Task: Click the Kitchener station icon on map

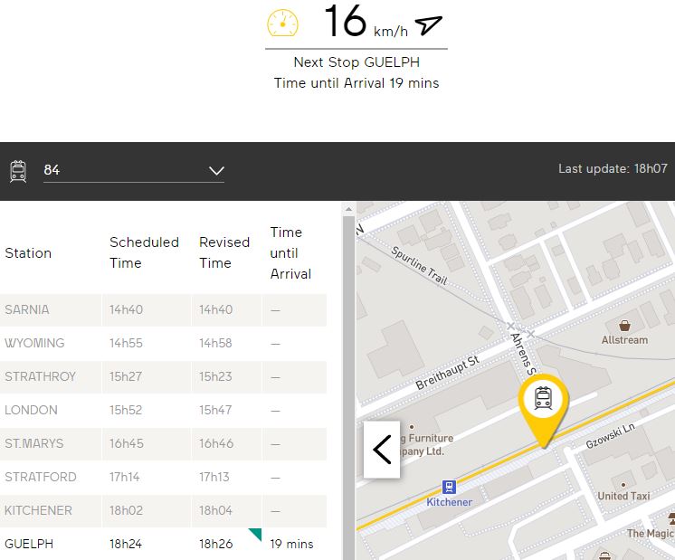Action: pyautogui.click(x=449, y=487)
